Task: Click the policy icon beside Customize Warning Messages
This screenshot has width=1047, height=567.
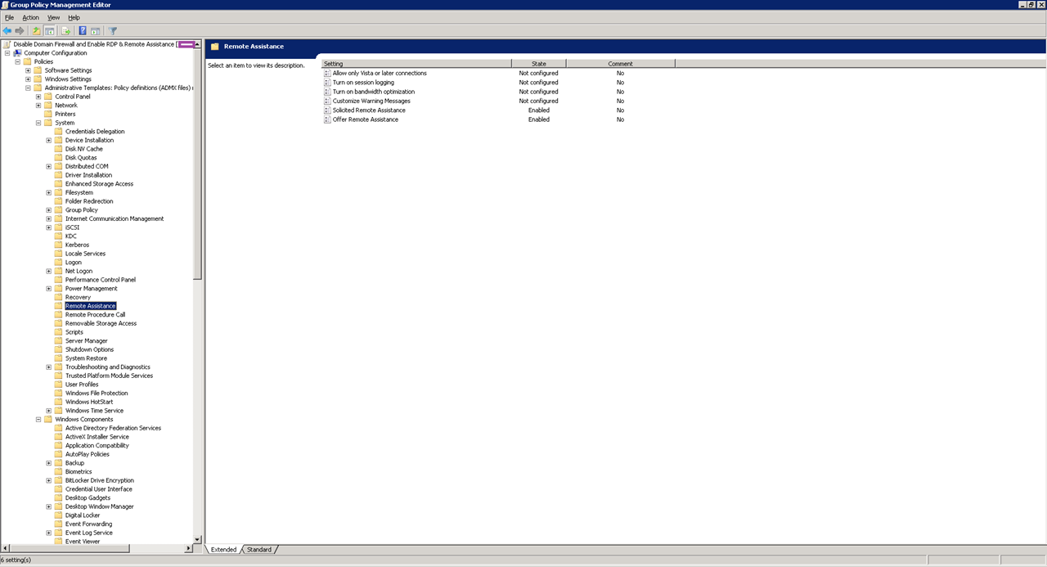Action: coord(327,101)
